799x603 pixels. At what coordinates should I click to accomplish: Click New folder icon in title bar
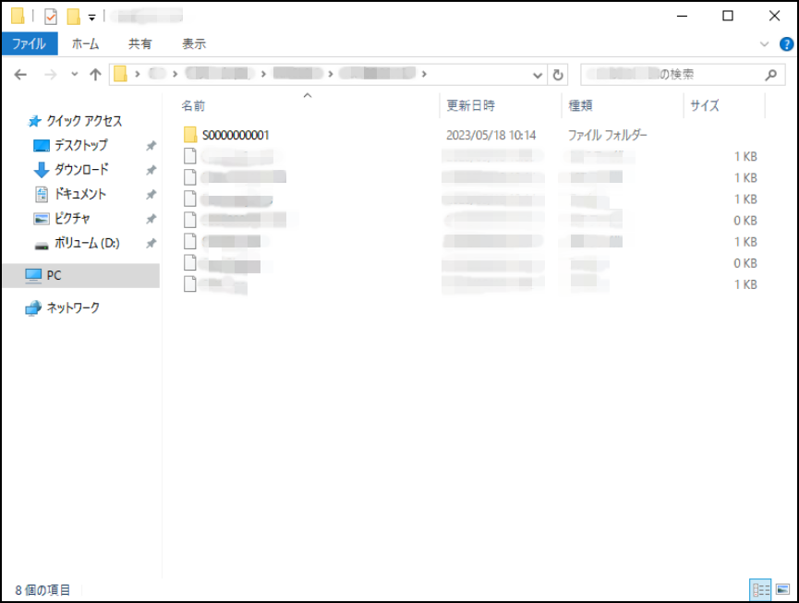(x=74, y=17)
